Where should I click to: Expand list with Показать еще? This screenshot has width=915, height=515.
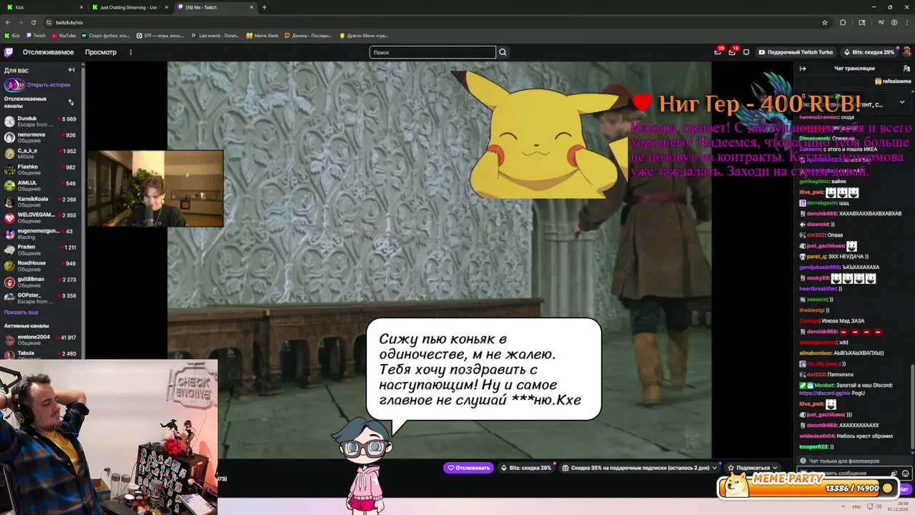coord(21,313)
